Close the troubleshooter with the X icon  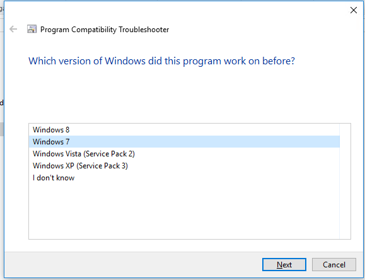(x=354, y=10)
